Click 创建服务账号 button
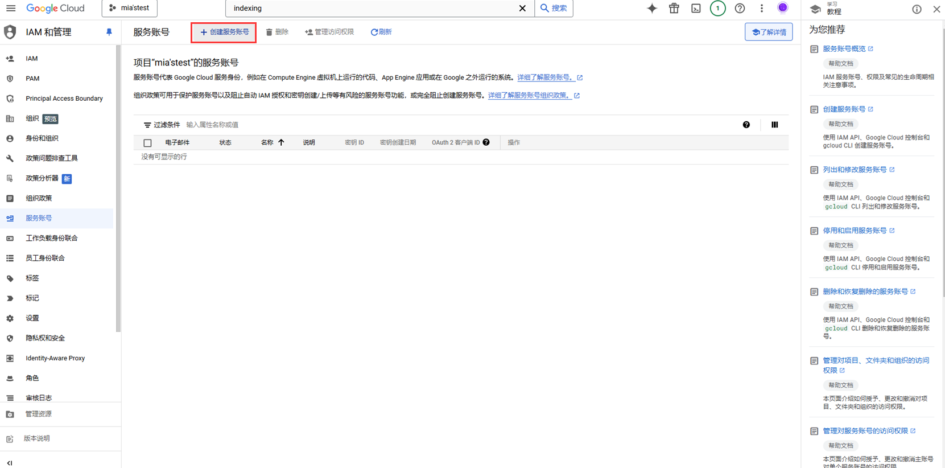 (x=224, y=32)
